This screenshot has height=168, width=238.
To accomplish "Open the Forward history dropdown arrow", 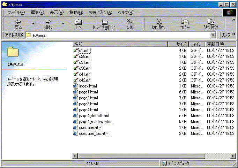I will [63, 24].
